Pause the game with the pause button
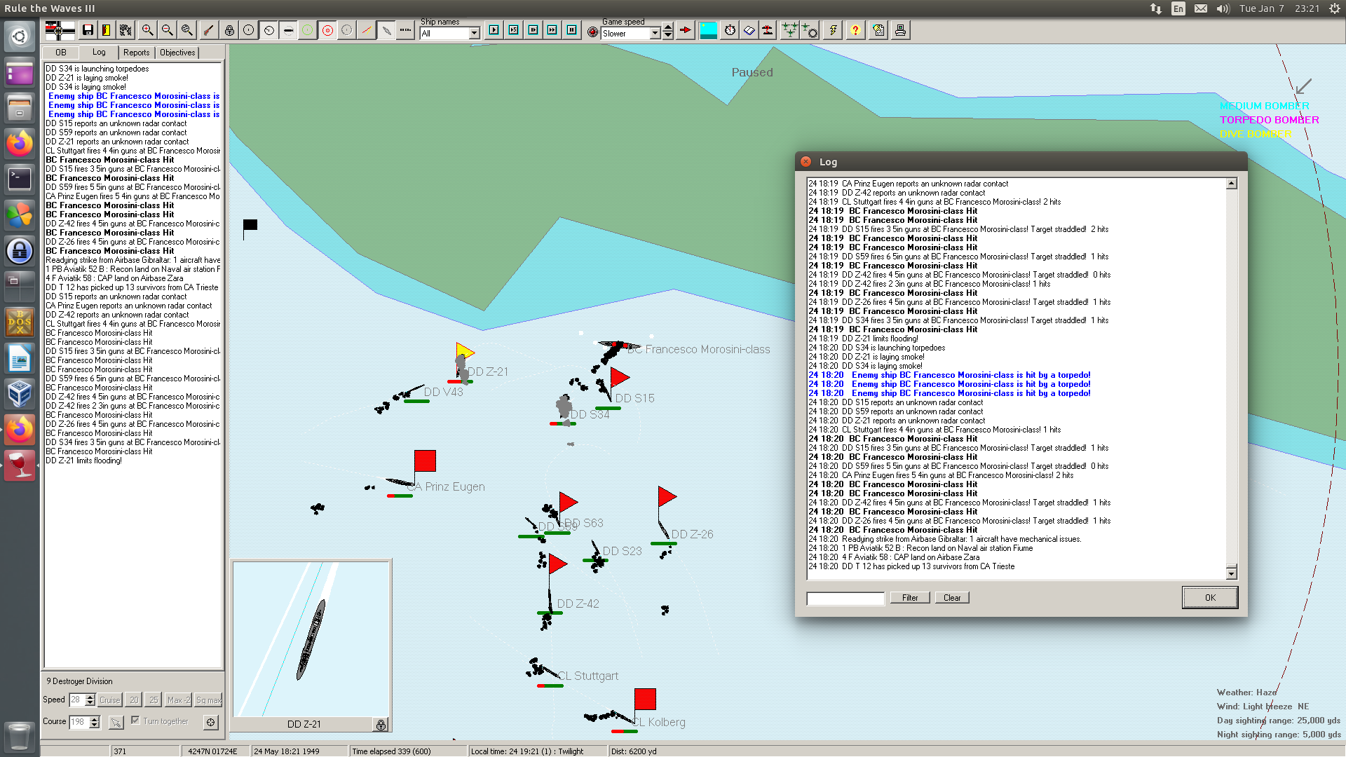The image size is (1346, 757). coord(572,30)
